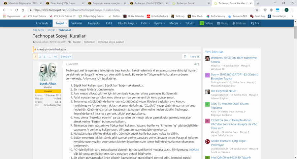Open Bildirim bell notifications
Screen dimensions: 297x159
click(239, 23)
